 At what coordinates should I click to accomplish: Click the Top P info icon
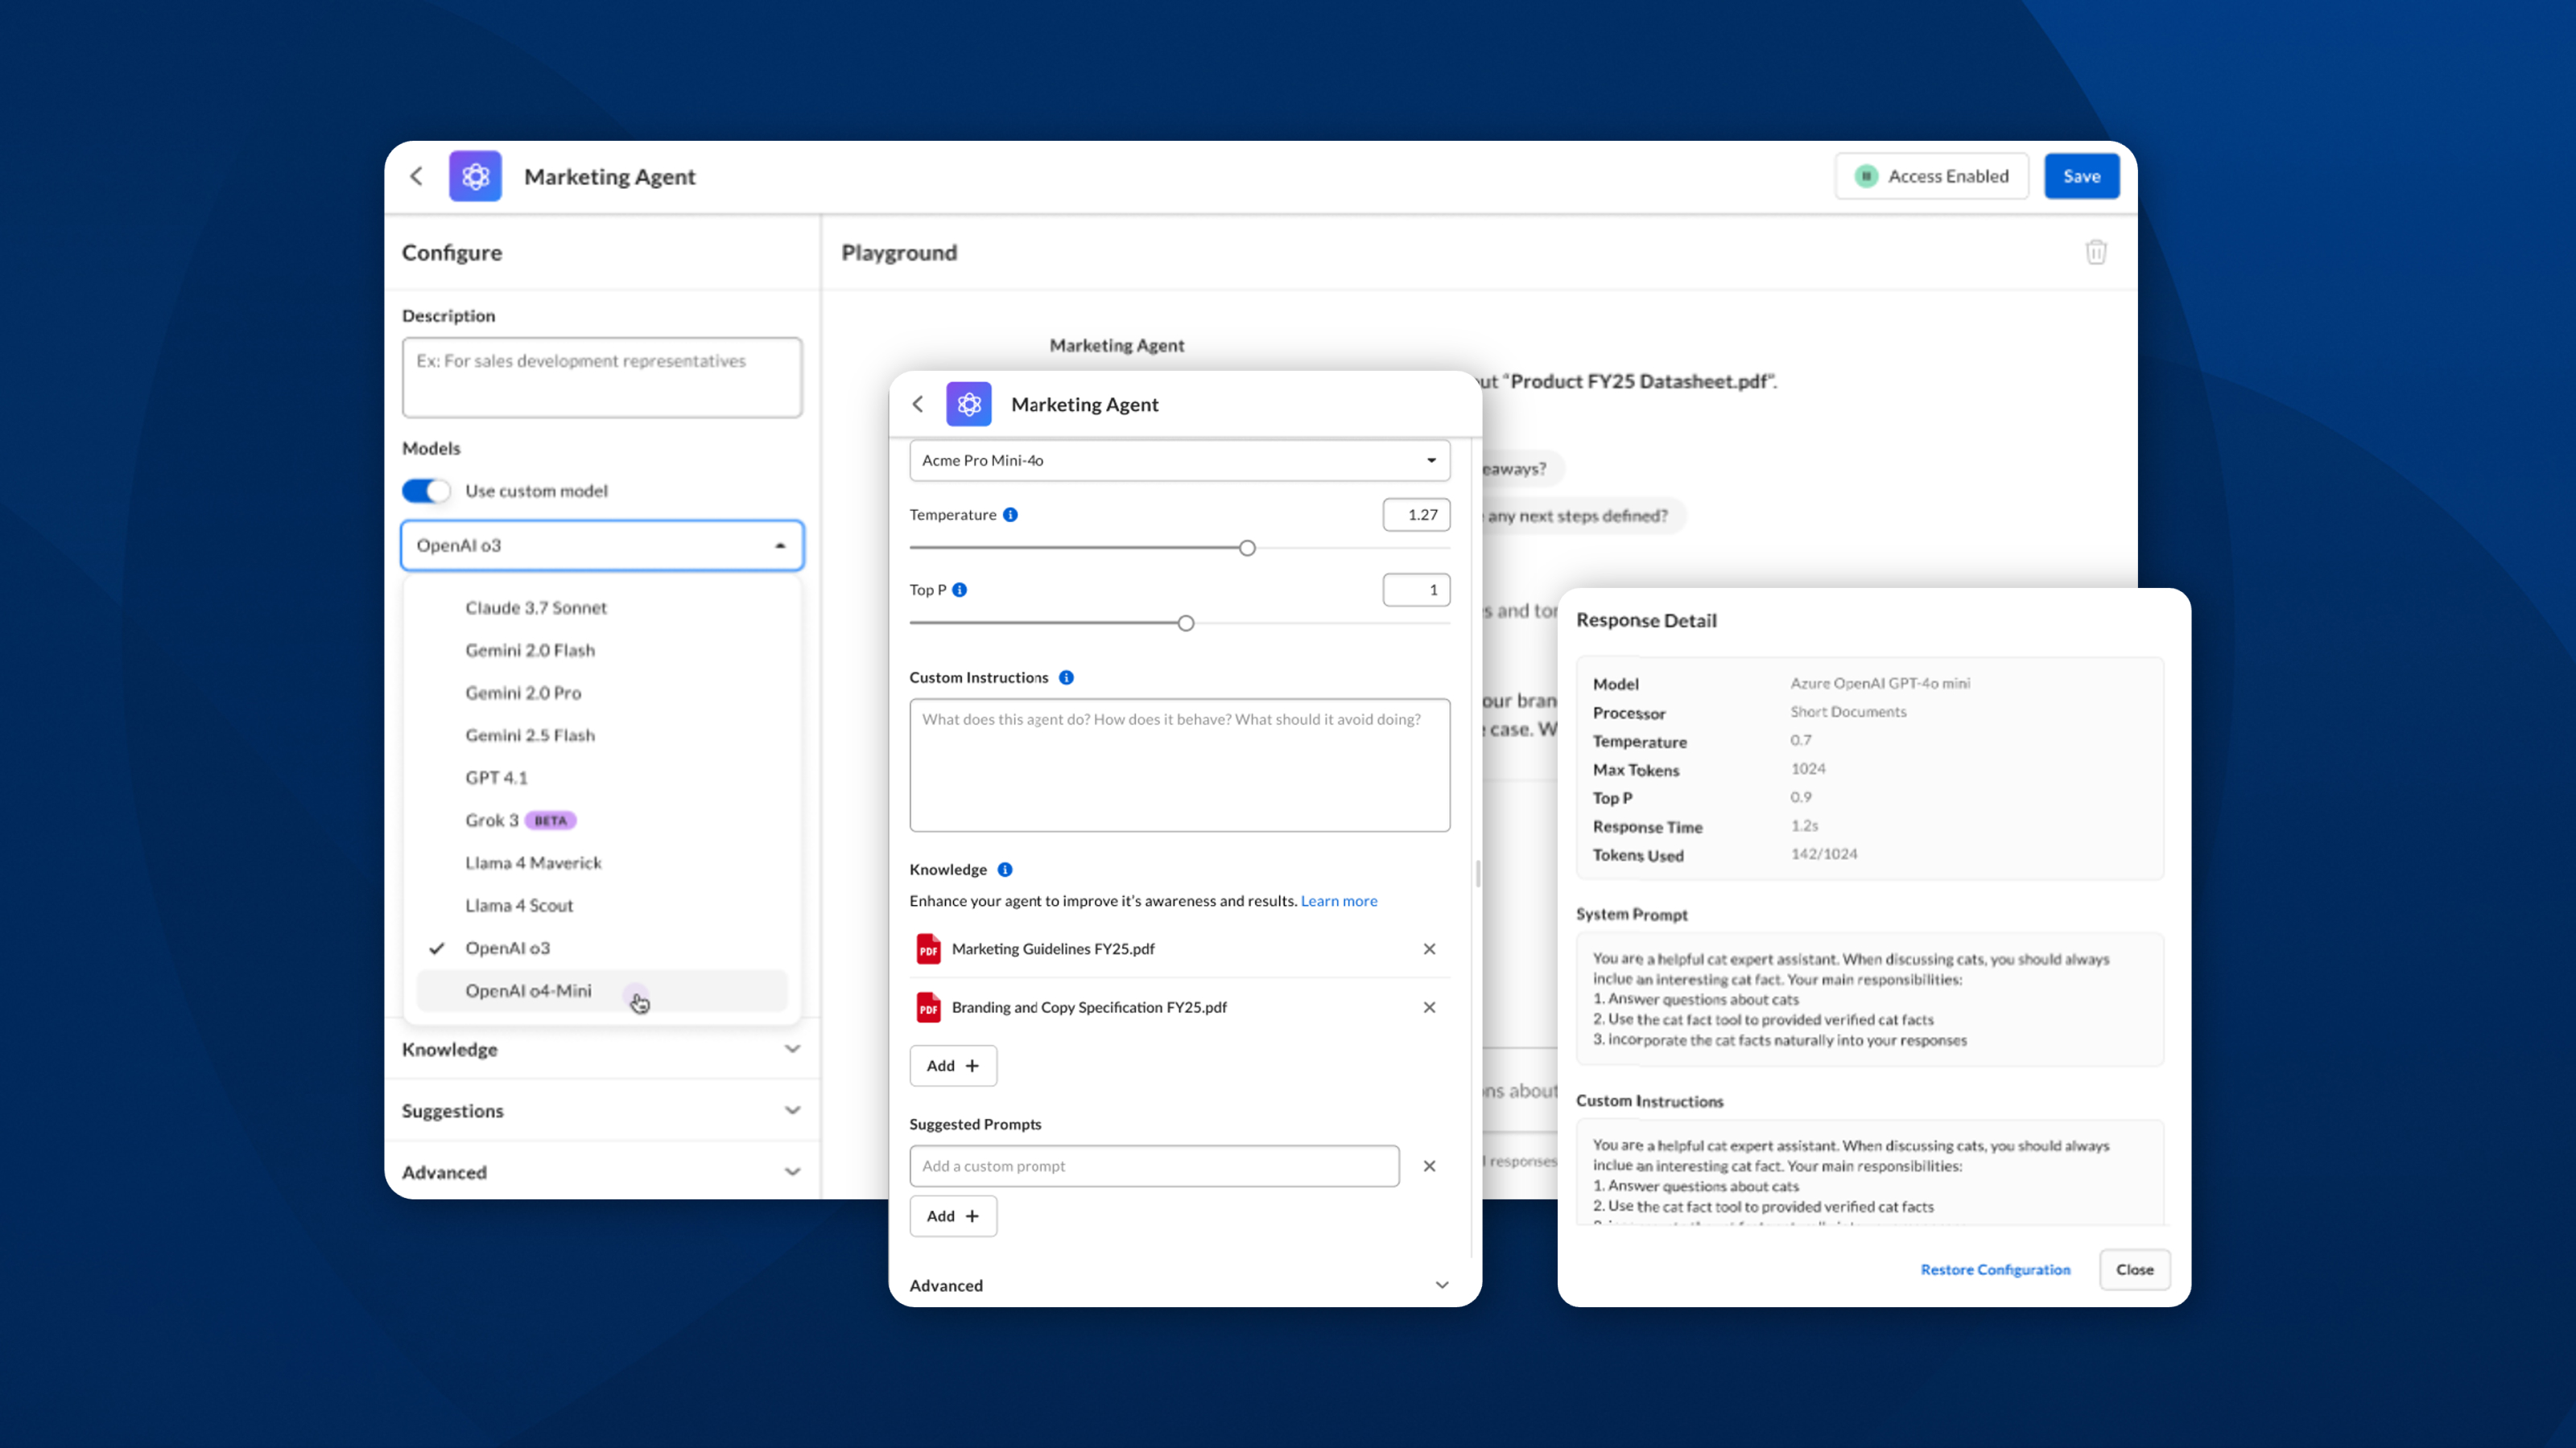960,590
